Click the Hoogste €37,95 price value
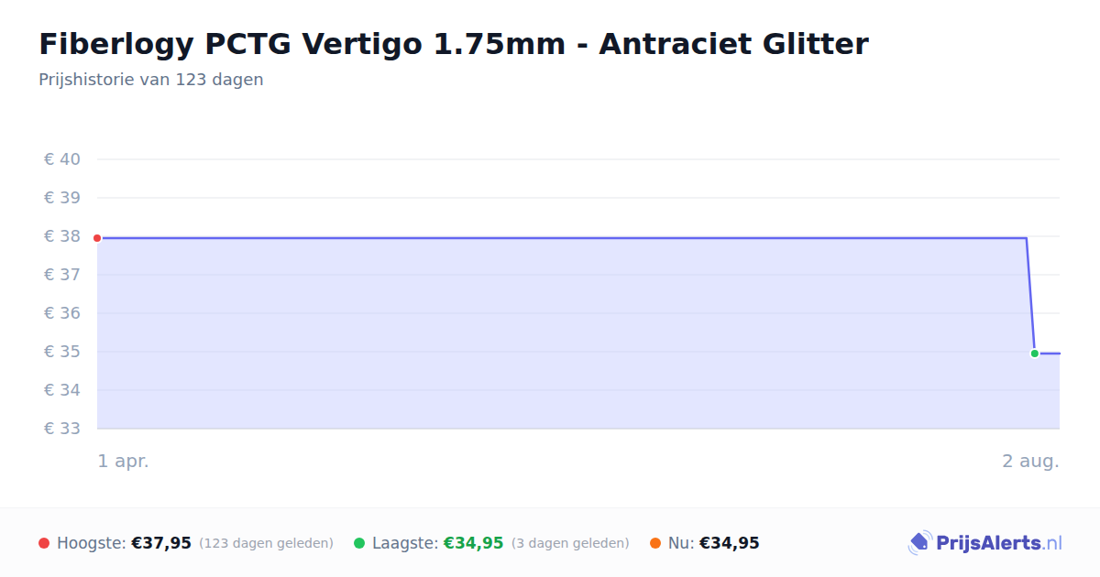This screenshot has height=577, width=1100. point(161,543)
